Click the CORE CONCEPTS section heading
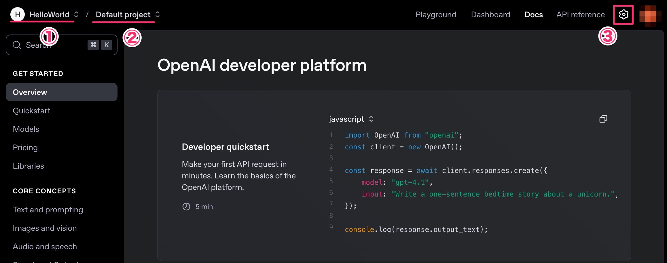The width and height of the screenshot is (667, 263). coord(44,191)
